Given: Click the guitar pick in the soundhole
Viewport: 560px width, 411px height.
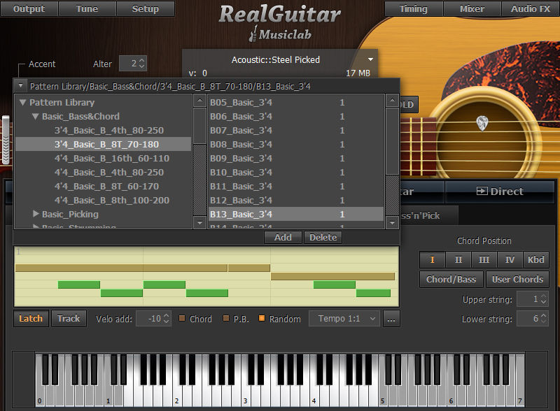Looking at the screenshot, I should pos(482,123).
